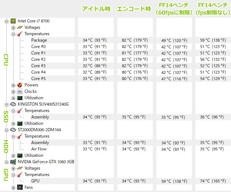Select the Core #5 row
Screen dimensions: 231x192
tap(53, 79)
